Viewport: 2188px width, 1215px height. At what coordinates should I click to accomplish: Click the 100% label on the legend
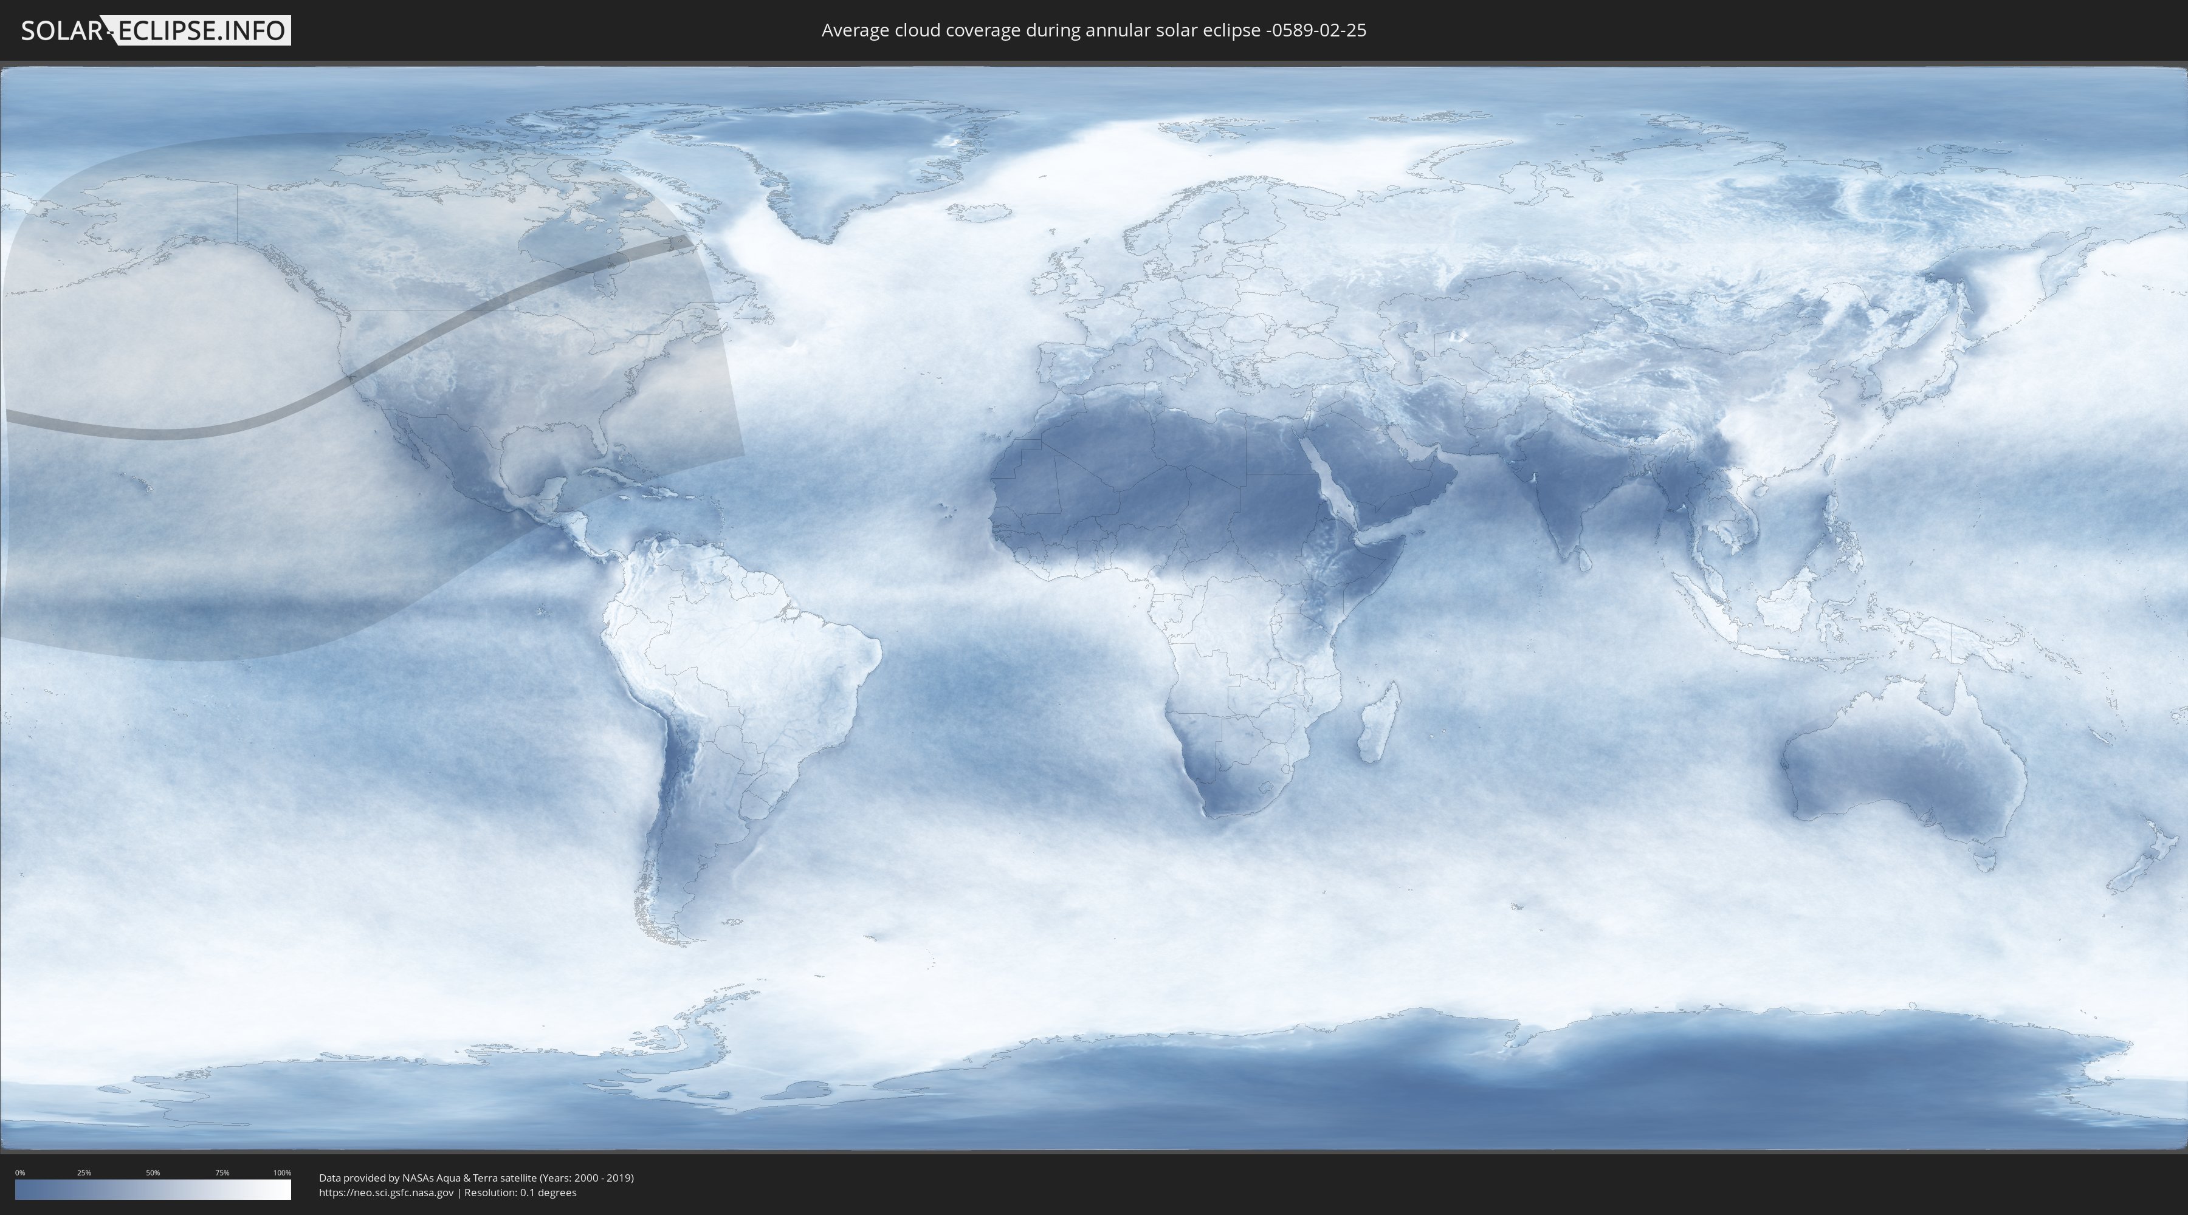tap(282, 1172)
